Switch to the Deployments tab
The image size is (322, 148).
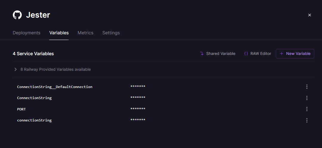point(27,33)
